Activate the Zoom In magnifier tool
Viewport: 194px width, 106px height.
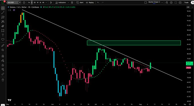3,50
